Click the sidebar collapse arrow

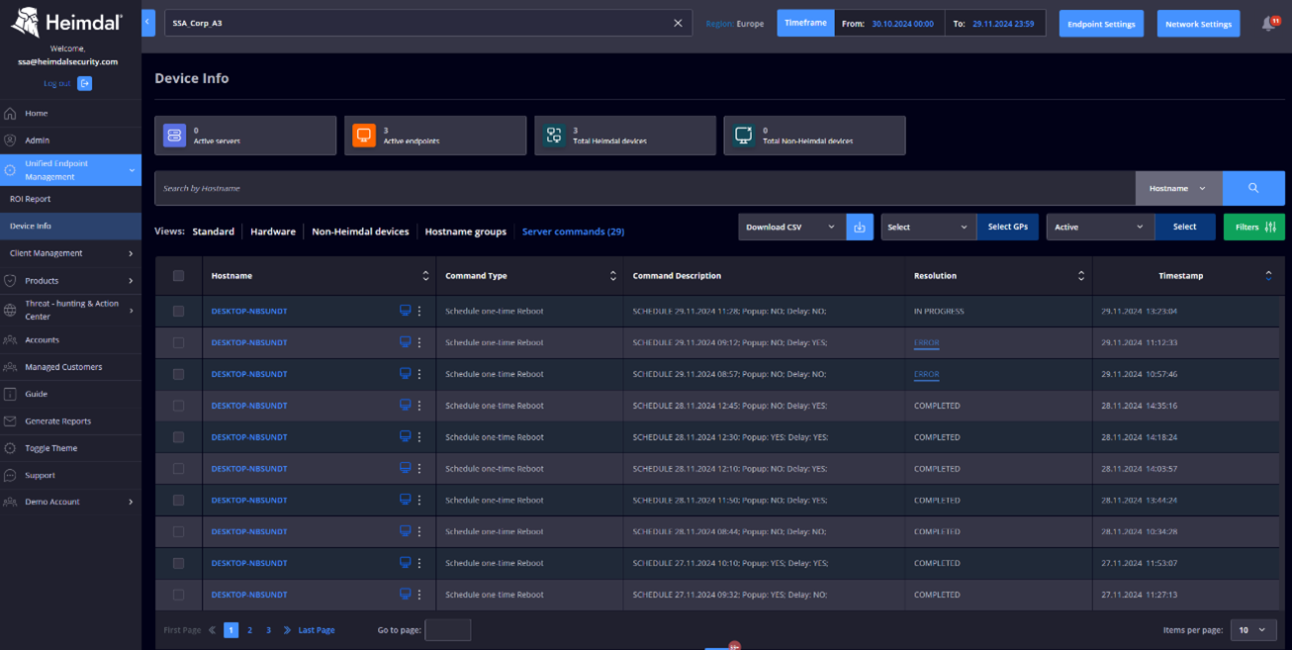coord(148,23)
